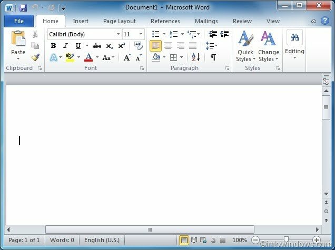Toggle Align Text Left
Viewport: 335px width, 250px height.
pyautogui.click(x=156, y=46)
